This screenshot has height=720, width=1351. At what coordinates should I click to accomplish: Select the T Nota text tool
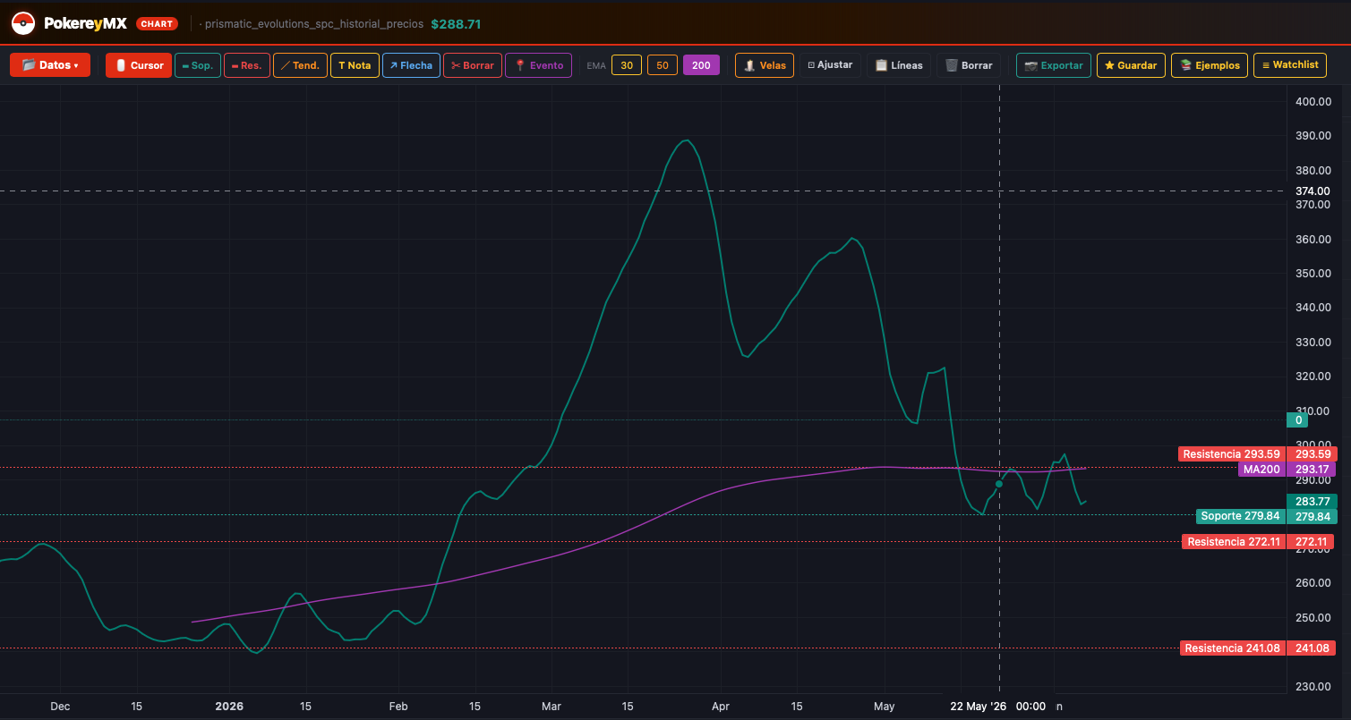click(x=355, y=65)
